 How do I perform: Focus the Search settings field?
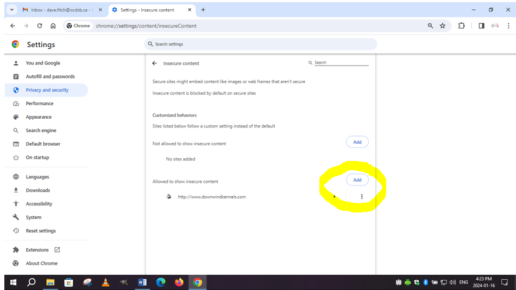pos(260,44)
